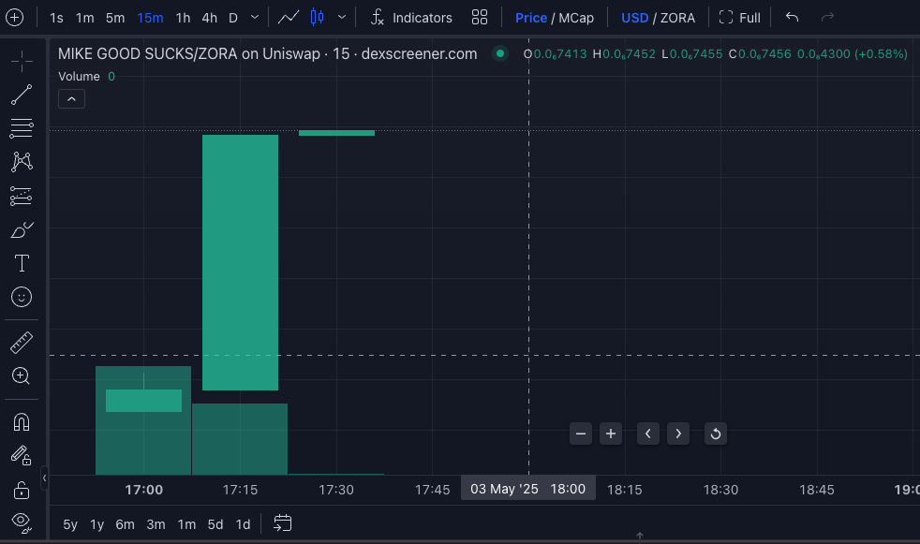
Task: Open the forecasting and measurement tools
Action: coord(22,196)
